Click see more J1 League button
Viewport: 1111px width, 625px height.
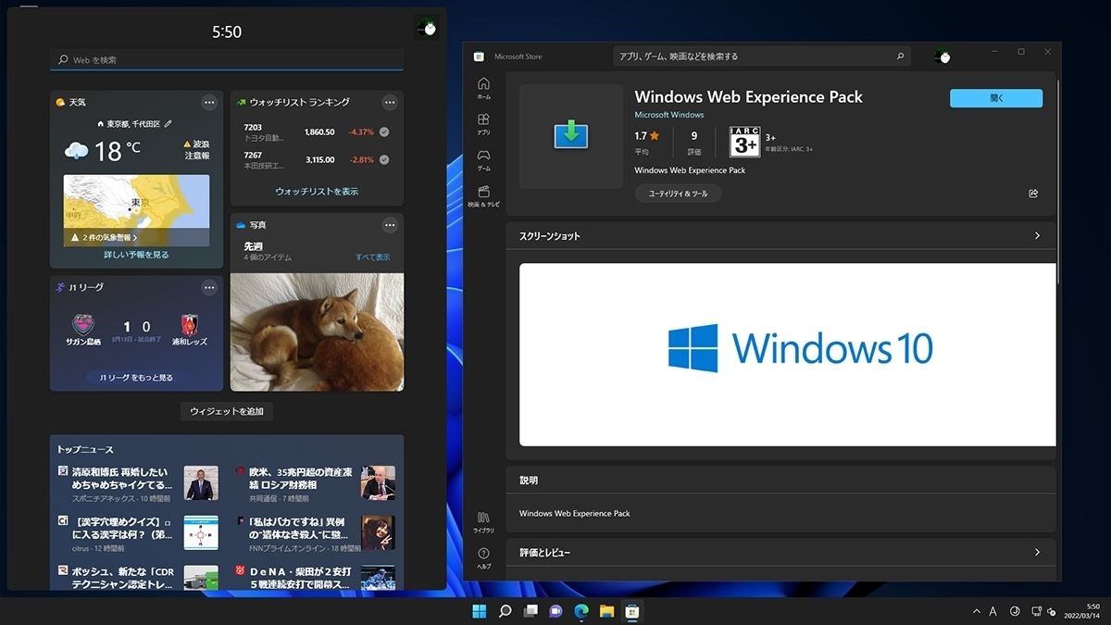136,378
